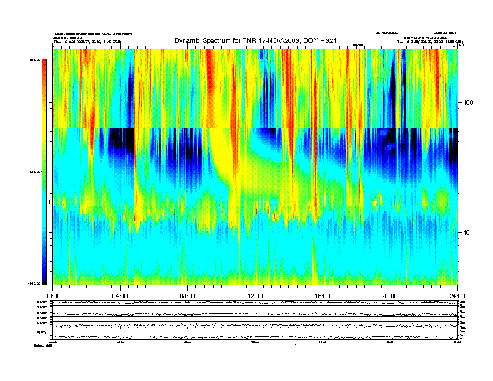Click the 08:00 time axis label
493x381 pixels.
pyautogui.click(x=187, y=296)
